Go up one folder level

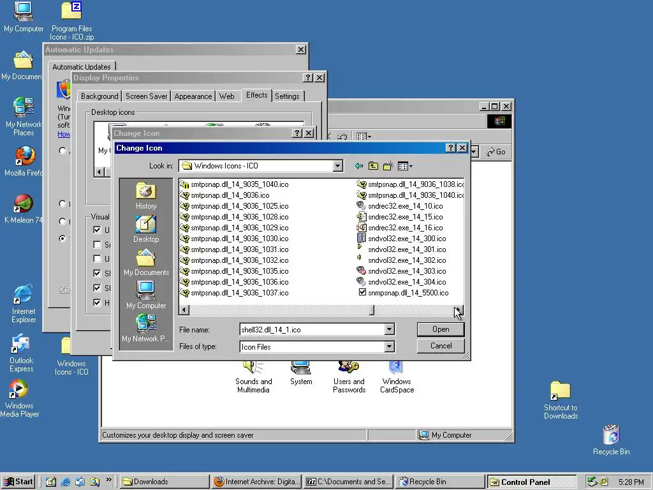[x=373, y=167]
